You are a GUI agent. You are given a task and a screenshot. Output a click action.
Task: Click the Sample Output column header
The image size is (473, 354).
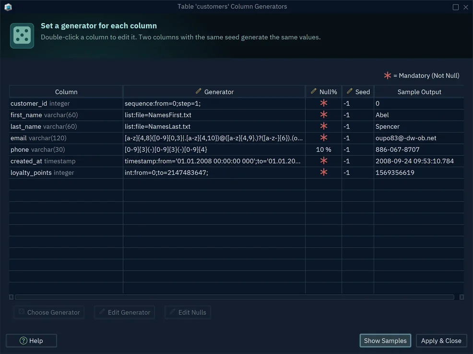click(419, 92)
